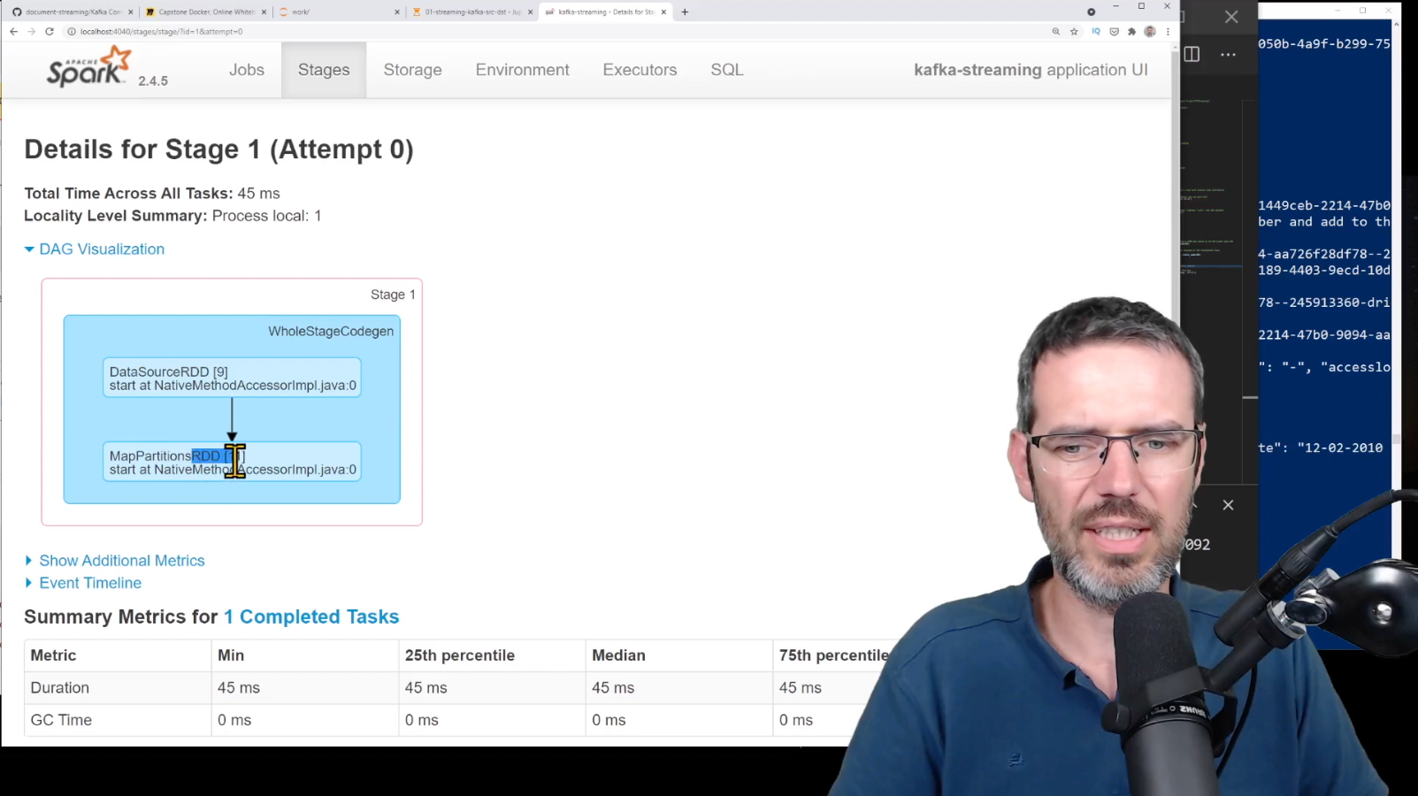Reload the Spark UI page

[x=50, y=31]
